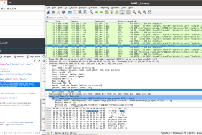Open the View menu
Viewport: 202px width, 135px height.
pyautogui.click(x=60, y=8)
